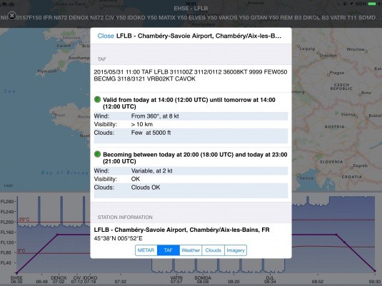The height and width of the screenshot is (286, 382).
Task: Click the Plymouth label on the map
Action: (x=47, y=71)
